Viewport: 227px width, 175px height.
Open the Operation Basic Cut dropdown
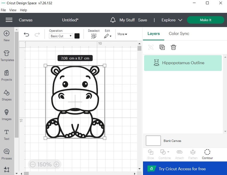coord(61,36)
